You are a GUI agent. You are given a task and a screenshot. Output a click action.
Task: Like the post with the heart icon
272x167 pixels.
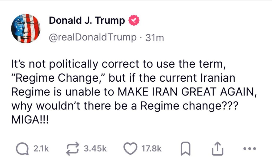point(131,148)
